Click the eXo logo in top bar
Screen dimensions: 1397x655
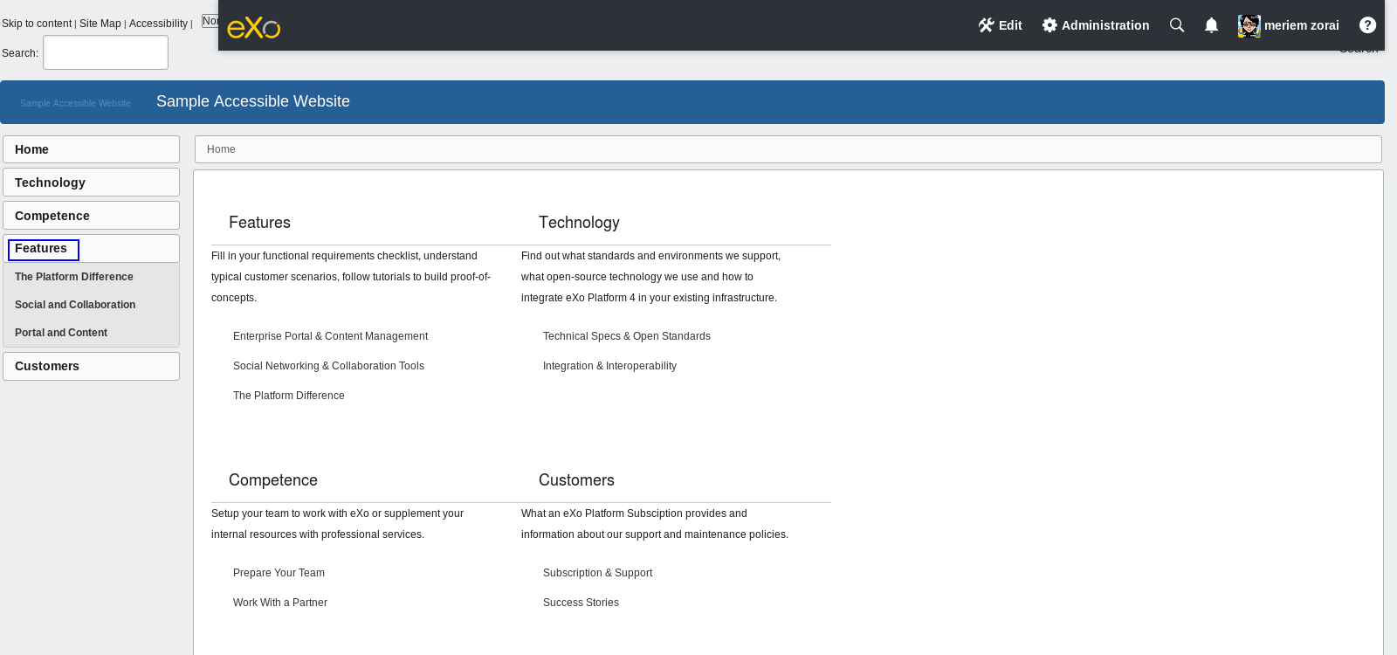[x=254, y=28]
